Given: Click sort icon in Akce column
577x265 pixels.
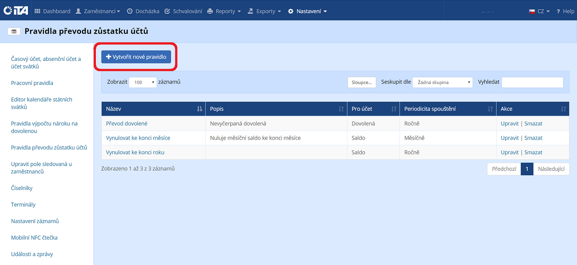Looking at the screenshot, I should click(563, 109).
